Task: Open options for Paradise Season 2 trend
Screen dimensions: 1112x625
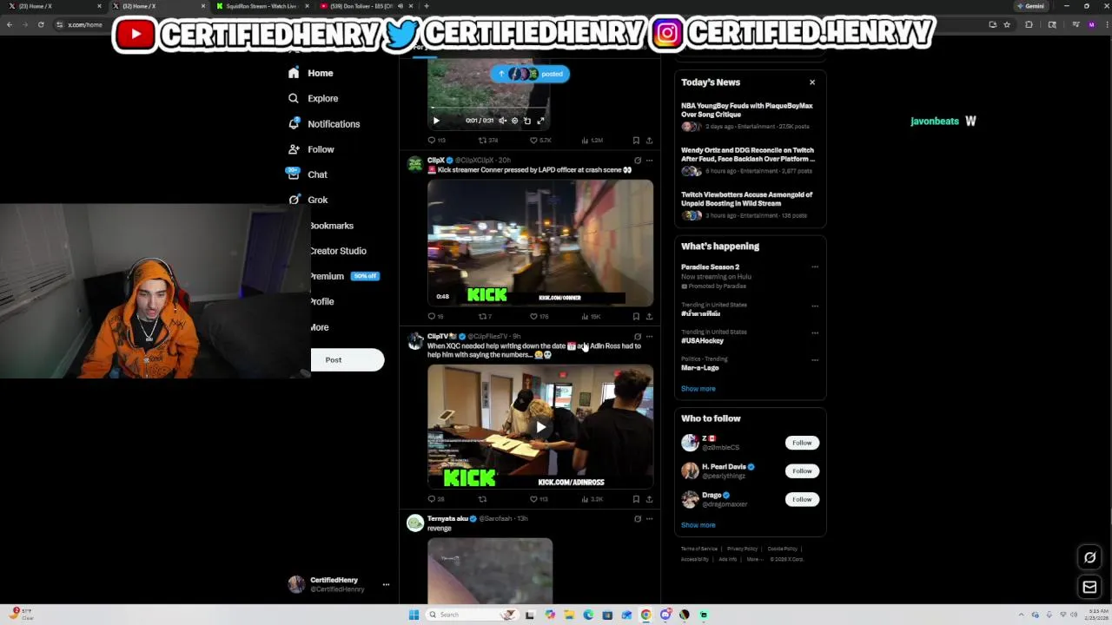Action: tap(815, 267)
